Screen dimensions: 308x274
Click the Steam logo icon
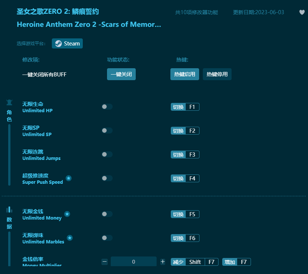pos(58,43)
